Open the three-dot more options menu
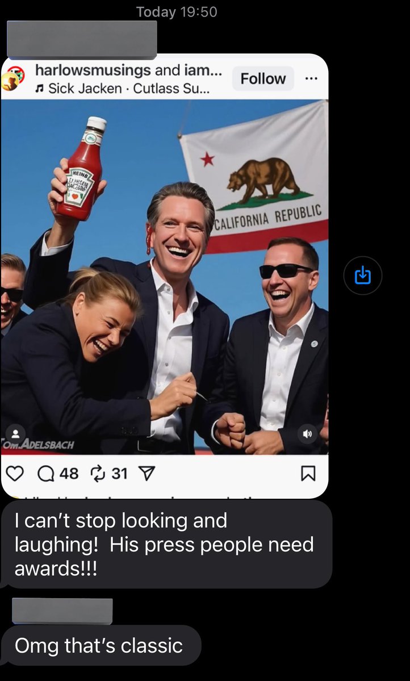The height and width of the screenshot is (681, 410). pos(311,79)
